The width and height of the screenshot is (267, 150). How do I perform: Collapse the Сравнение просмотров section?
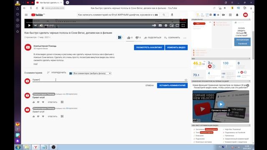pyautogui.click(x=249, y=81)
